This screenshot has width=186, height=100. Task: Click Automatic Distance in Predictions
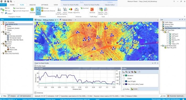(48, 11)
